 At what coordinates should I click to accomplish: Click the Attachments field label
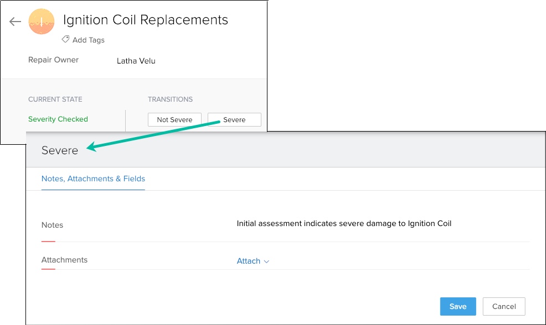pyautogui.click(x=64, y=260)
